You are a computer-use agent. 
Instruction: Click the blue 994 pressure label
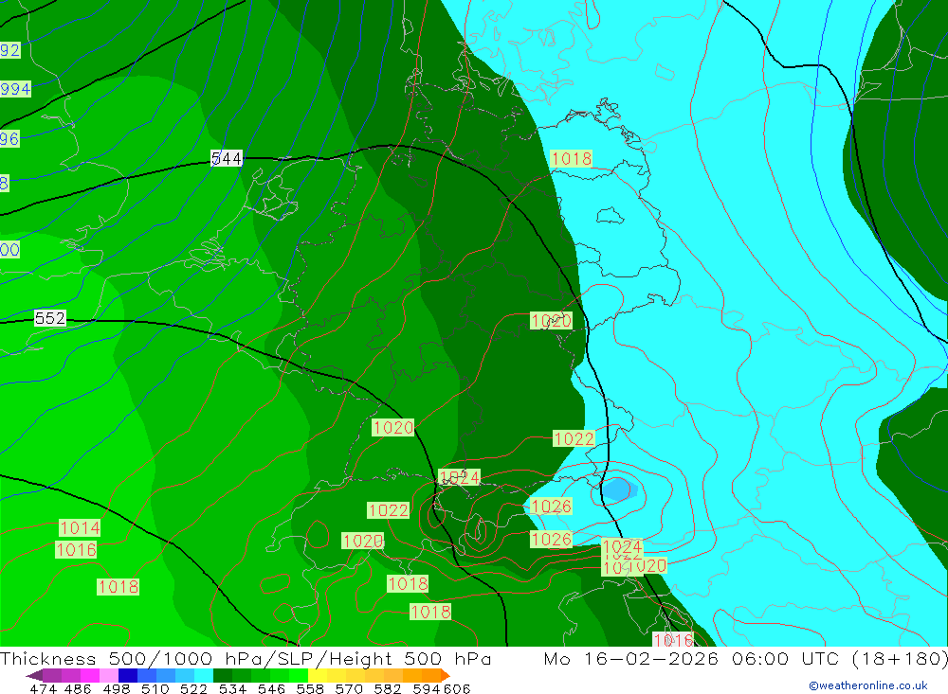pyautogui.click(x=15, y=89)
